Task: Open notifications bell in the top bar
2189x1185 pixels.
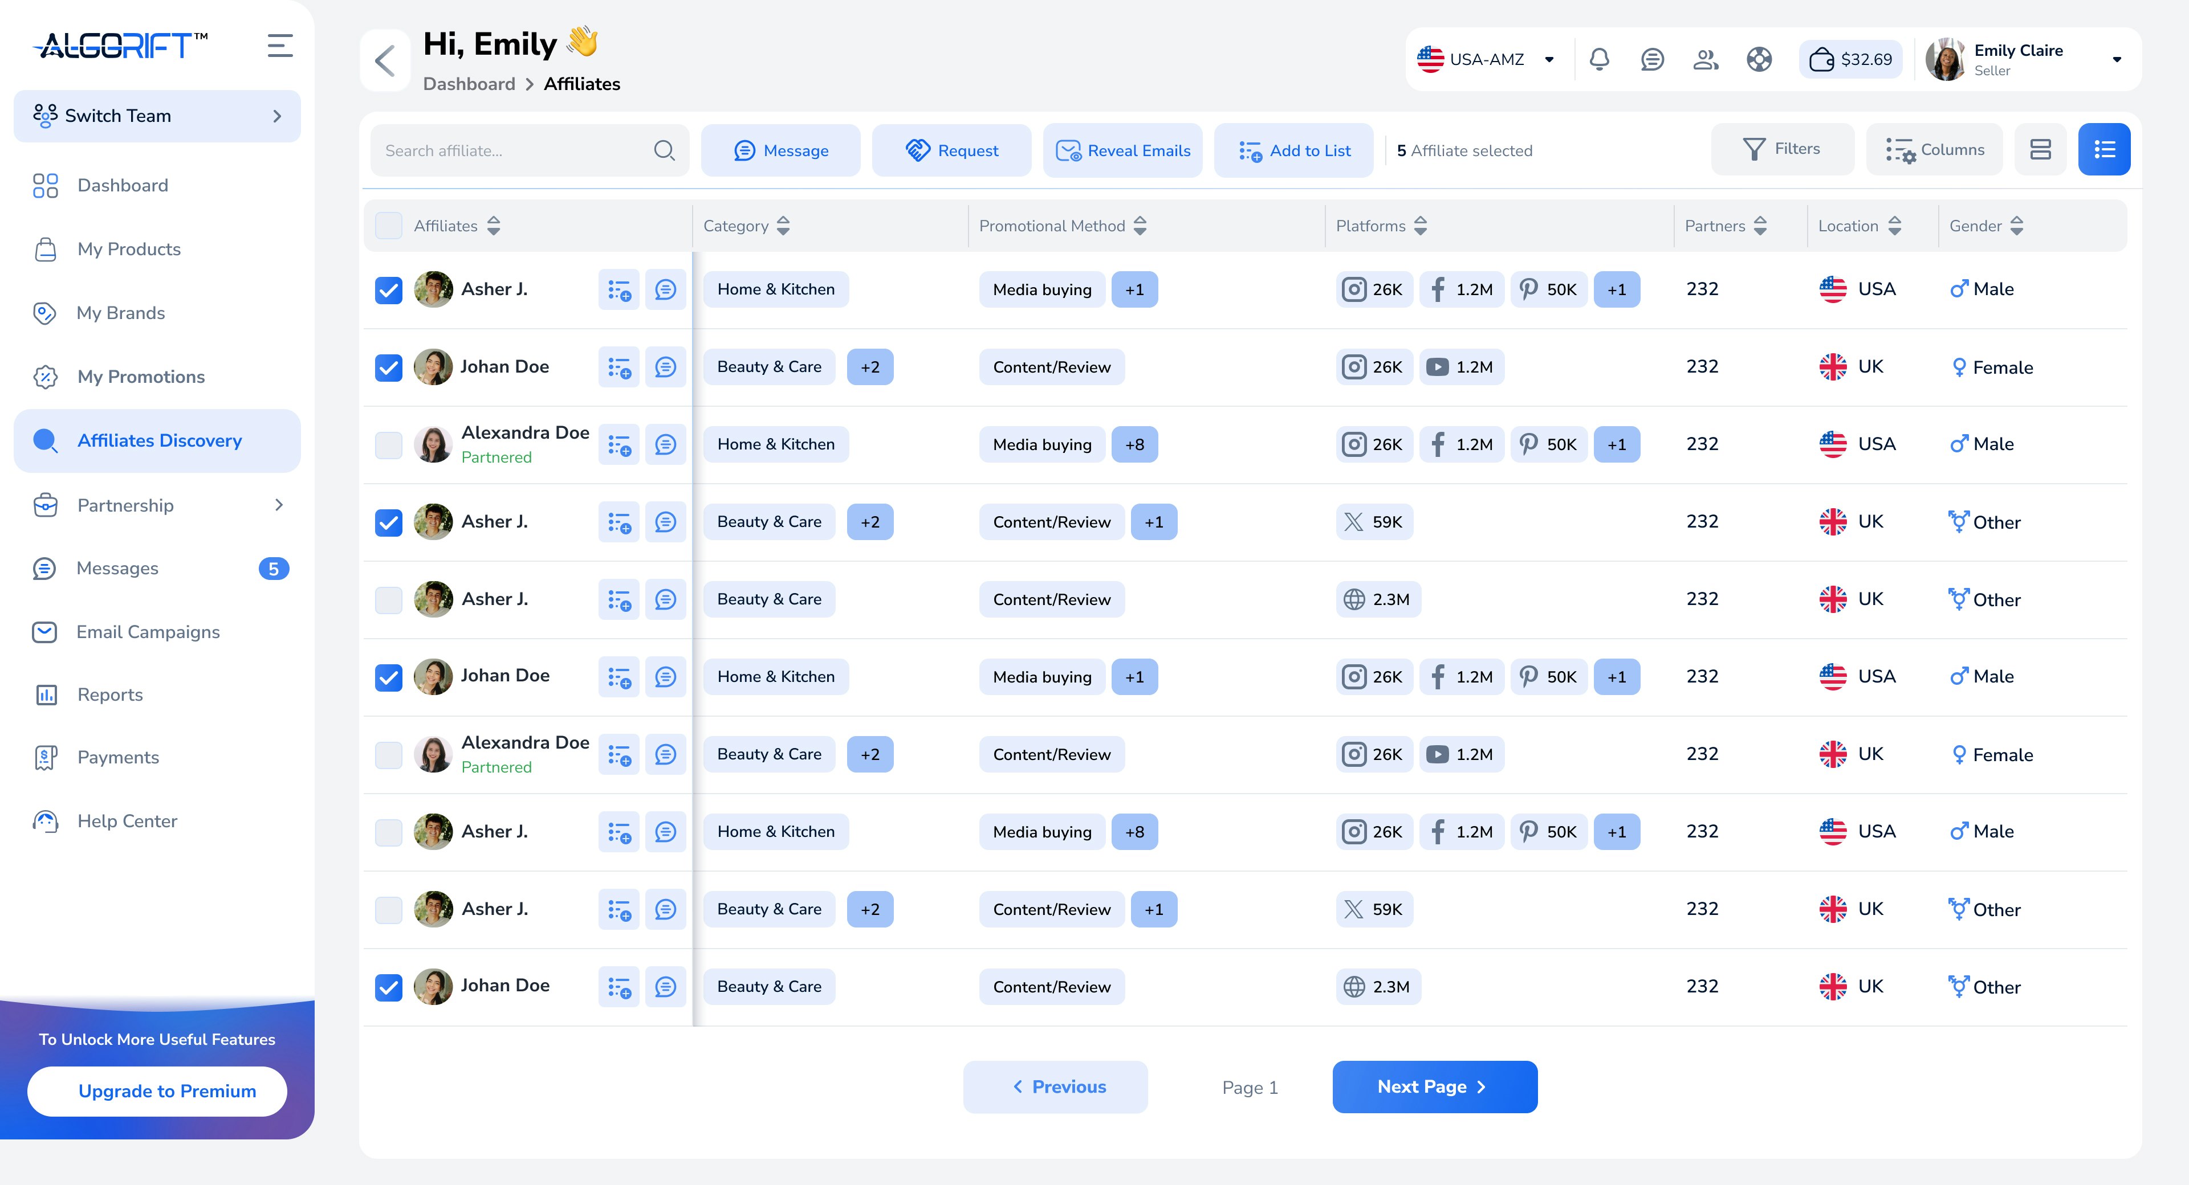Action: pos(1599,59)
